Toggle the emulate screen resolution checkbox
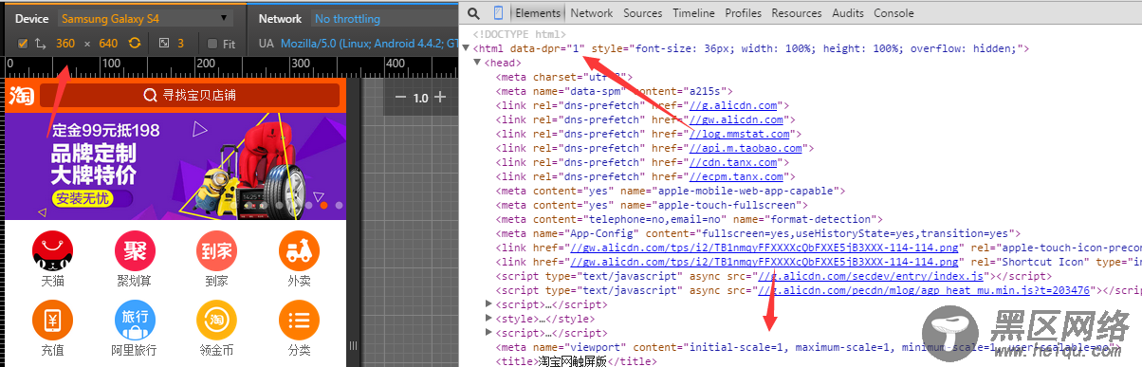The image size is (1142, 367). point(23,44)
